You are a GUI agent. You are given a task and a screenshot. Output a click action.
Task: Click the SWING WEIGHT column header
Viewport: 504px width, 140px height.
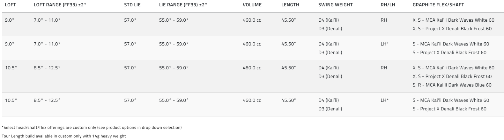[336, 5]
